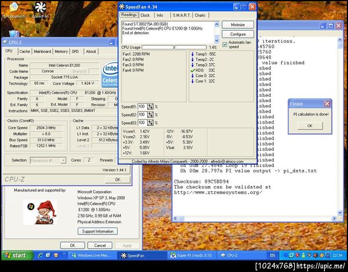This screenshot has height=272, width=348.
Task: Click the third quick launch icon
Action: 56,255
